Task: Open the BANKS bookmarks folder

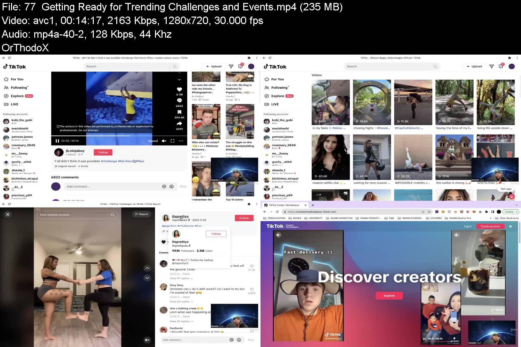Action: [x=295, y=218]
